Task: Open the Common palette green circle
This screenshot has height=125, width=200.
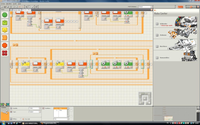Action: pos(5,15)
